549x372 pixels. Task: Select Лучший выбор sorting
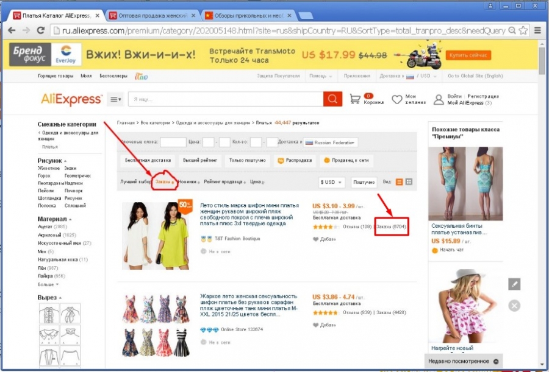[135, 182]
